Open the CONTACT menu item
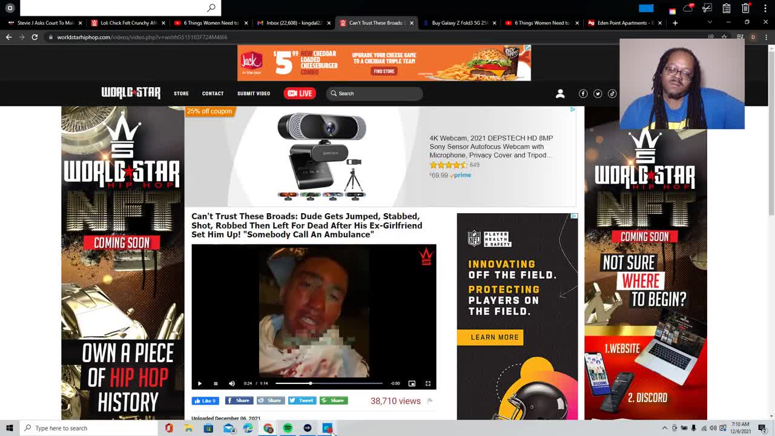 (213, 93)
